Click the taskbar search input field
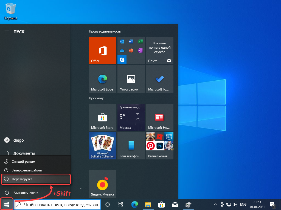Viewport: 281px width, 210px height. click(60, 205)
